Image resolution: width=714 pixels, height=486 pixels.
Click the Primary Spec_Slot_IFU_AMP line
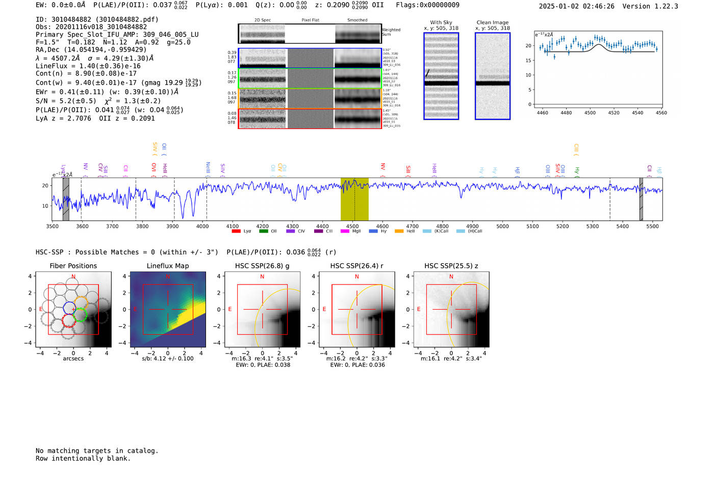(117, 35)
